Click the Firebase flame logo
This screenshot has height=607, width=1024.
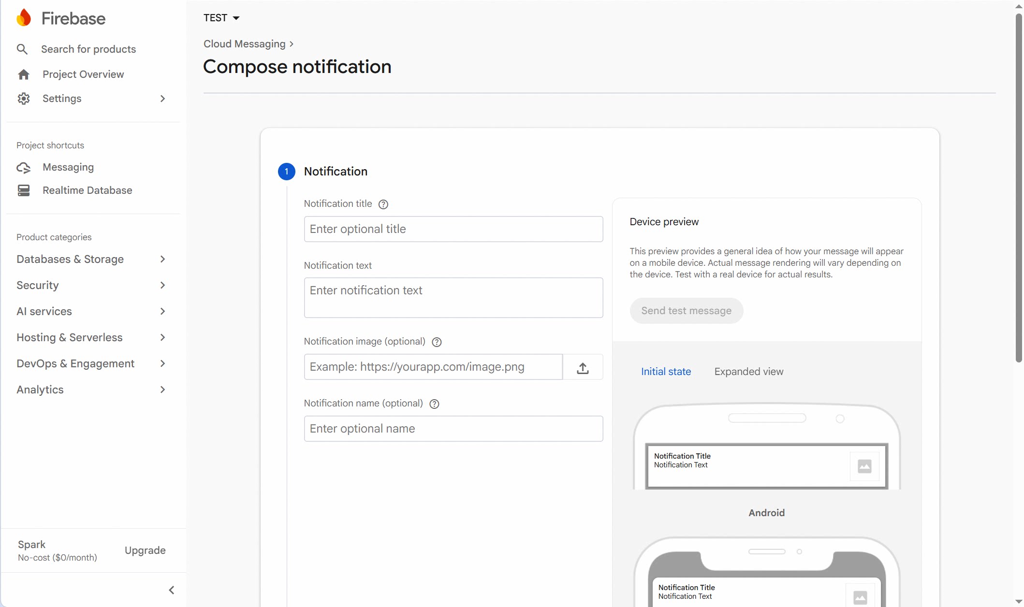[x=23, y=18]
